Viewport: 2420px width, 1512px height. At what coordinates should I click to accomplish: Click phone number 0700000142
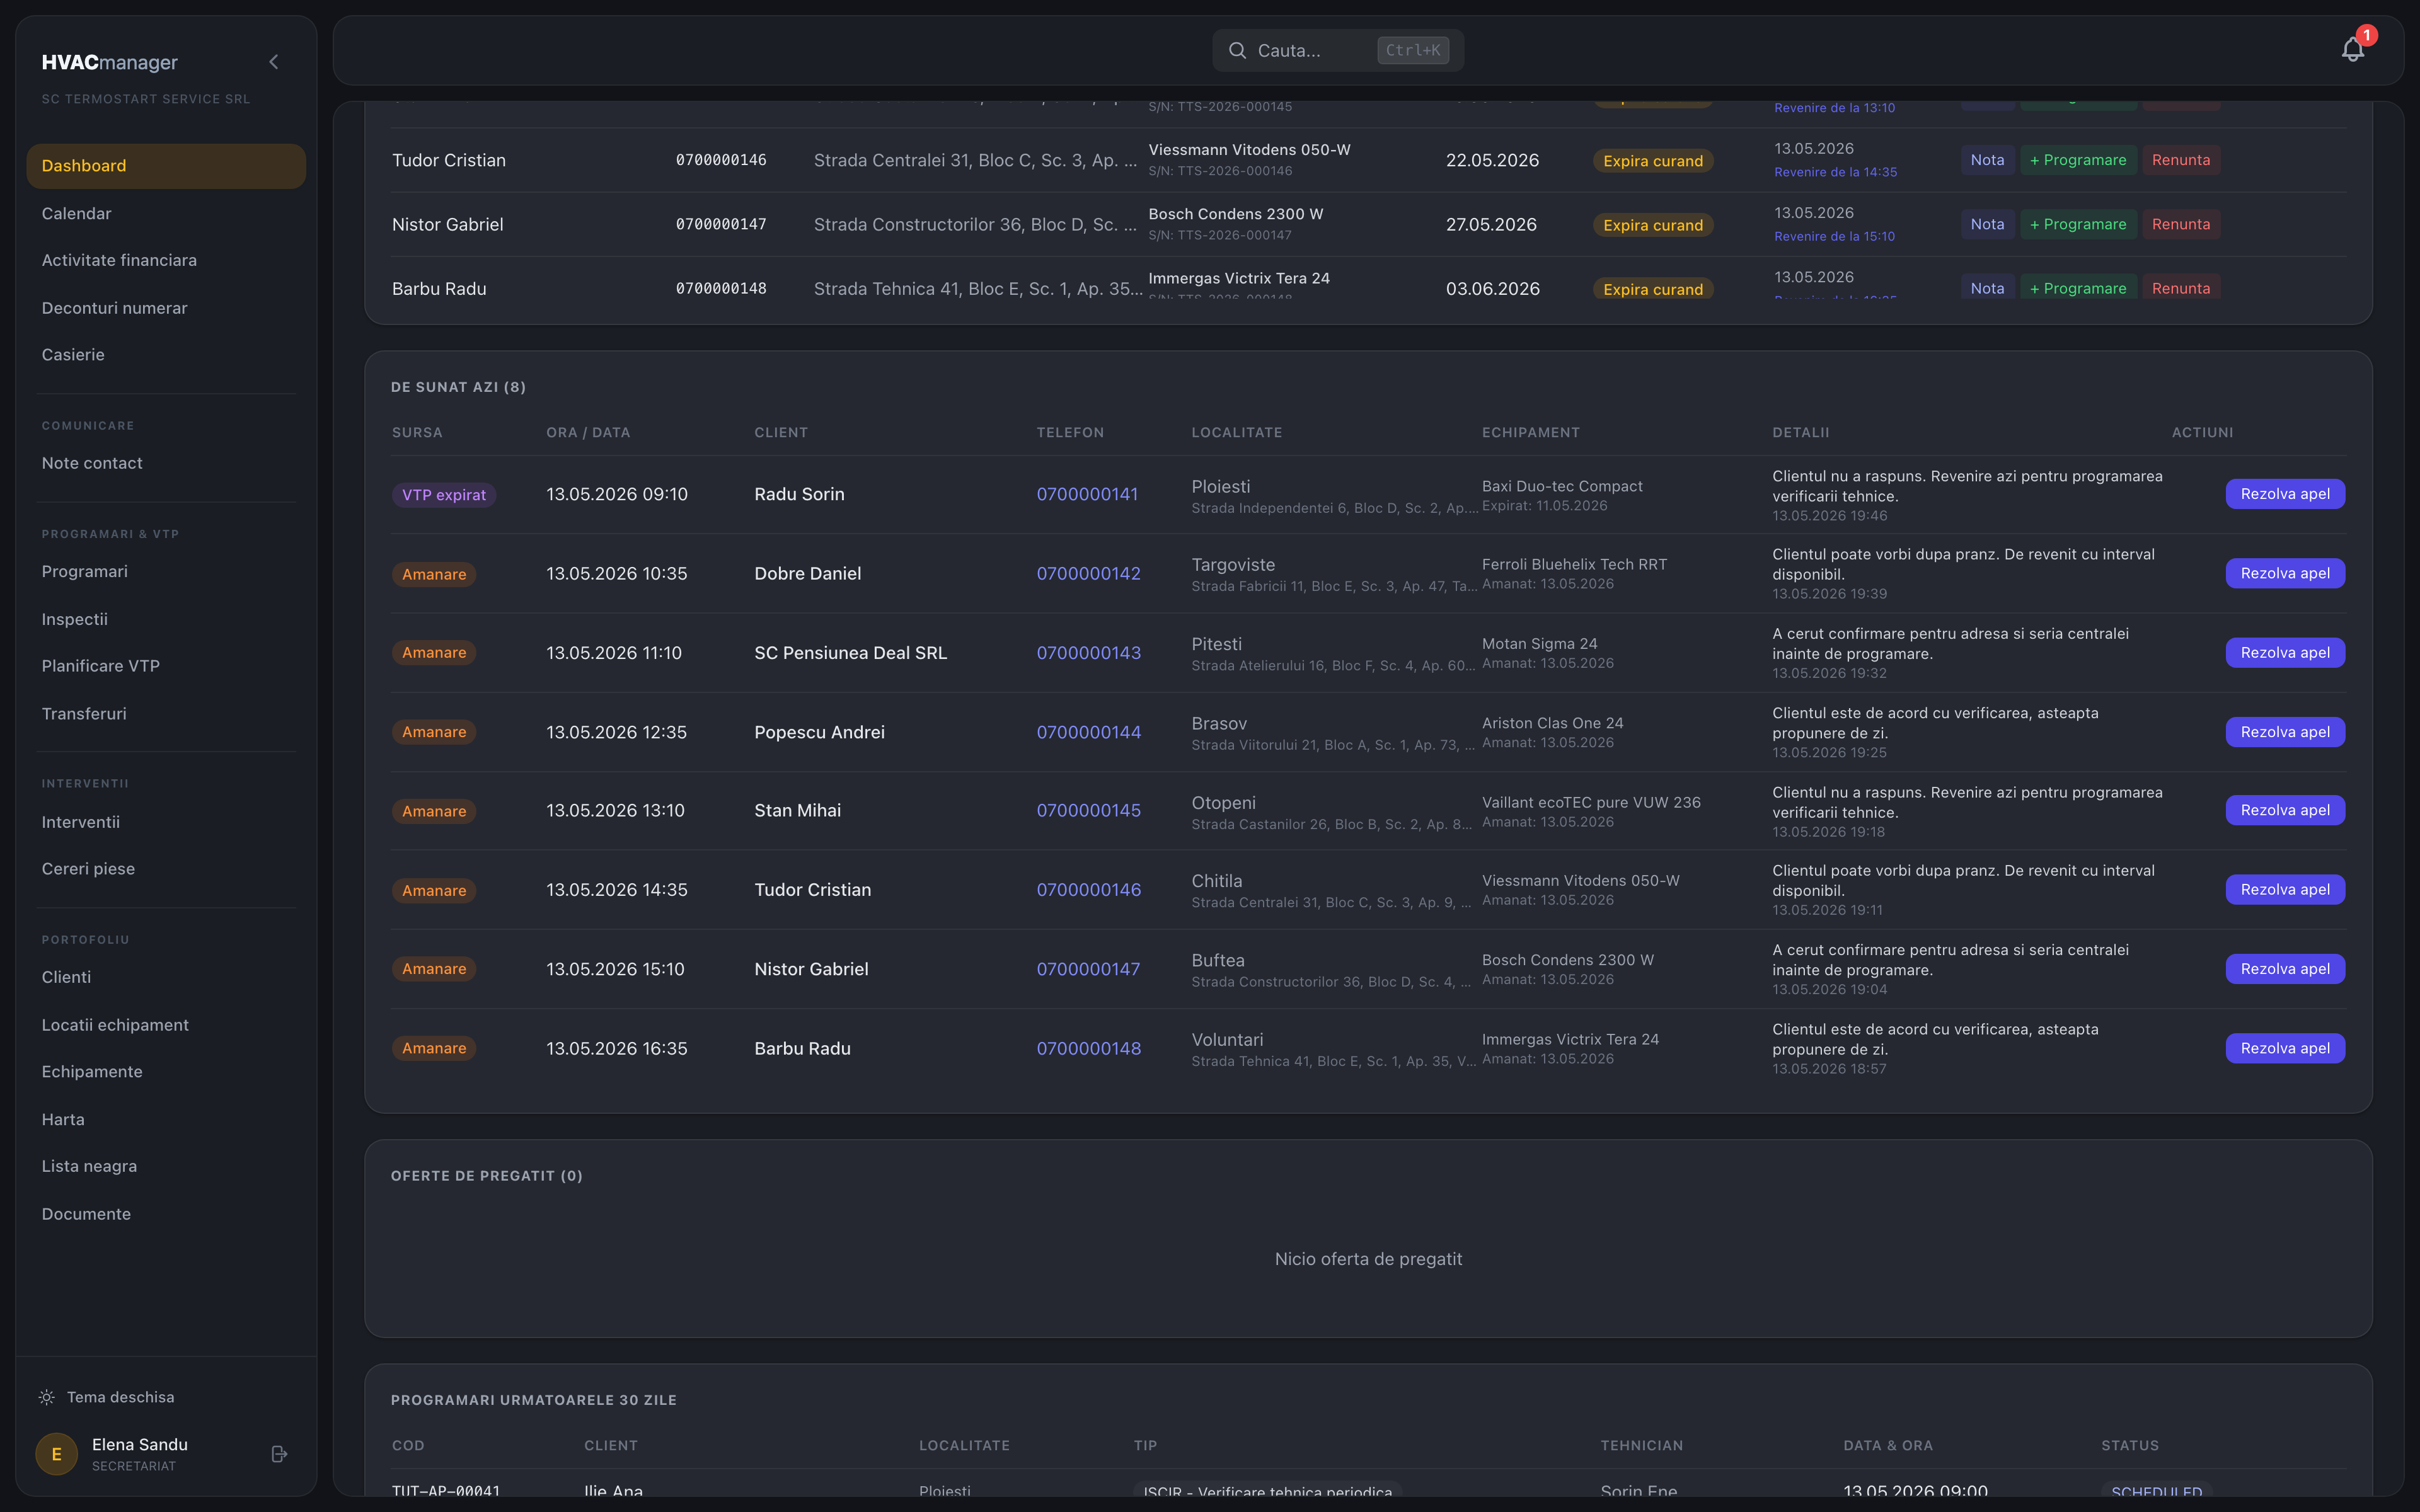[x=1088, y=573]
